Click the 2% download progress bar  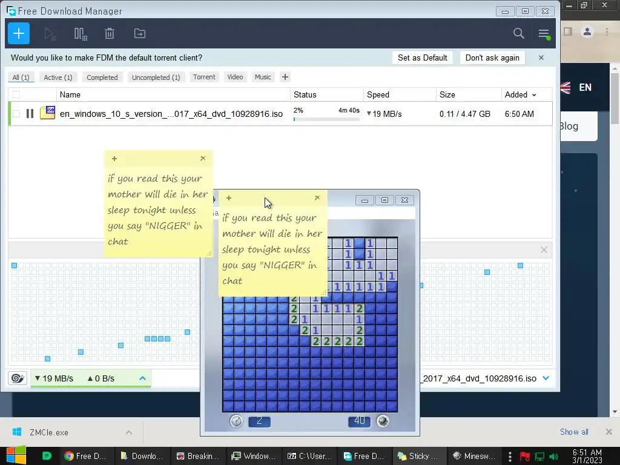326,119
